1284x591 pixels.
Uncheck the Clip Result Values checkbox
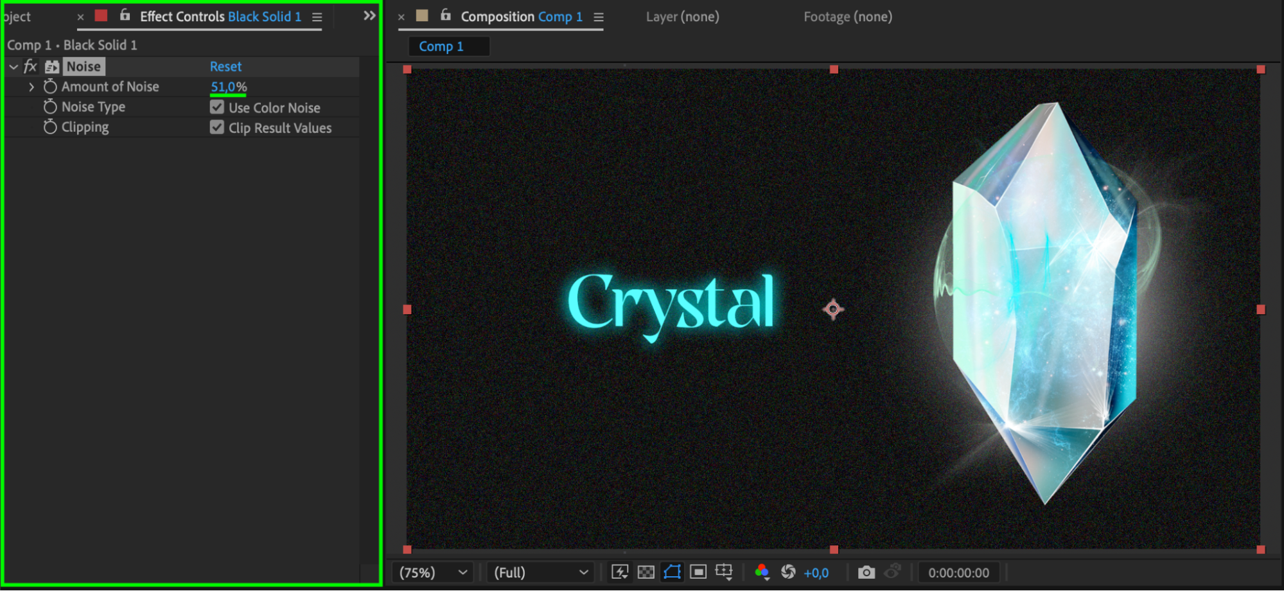217,127
